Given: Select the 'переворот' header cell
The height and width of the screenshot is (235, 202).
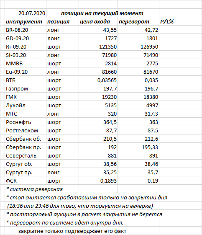Looking at the screenshot, I should click(138, 22).
